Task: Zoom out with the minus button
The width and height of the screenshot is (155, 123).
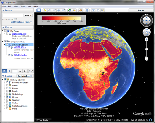Action: click(x=146, y=59)
